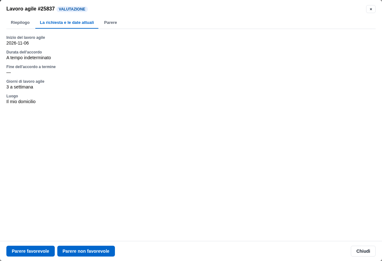Select the title Lavoro agile #25837

coord(31,9)
